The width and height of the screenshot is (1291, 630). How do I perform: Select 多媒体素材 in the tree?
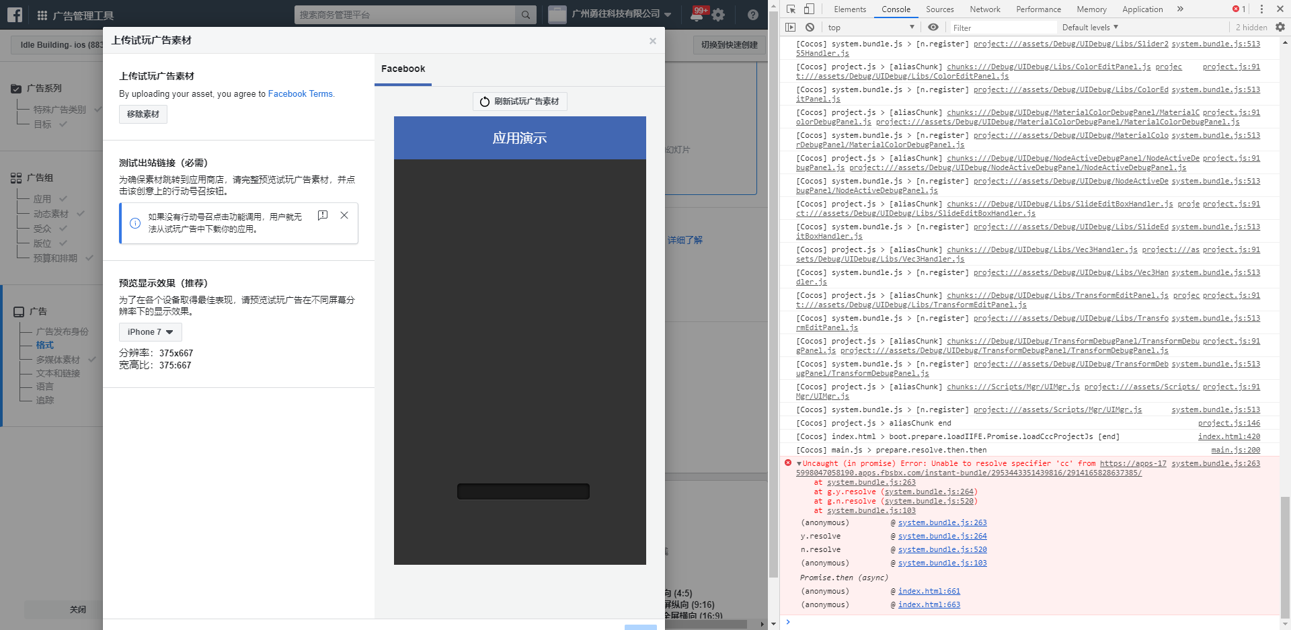(x=58, y=360)
